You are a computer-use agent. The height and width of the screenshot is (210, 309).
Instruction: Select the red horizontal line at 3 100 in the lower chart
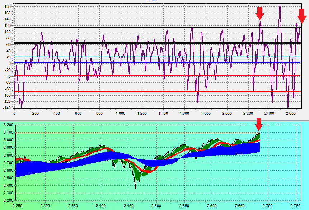click(x=137, y=133)
